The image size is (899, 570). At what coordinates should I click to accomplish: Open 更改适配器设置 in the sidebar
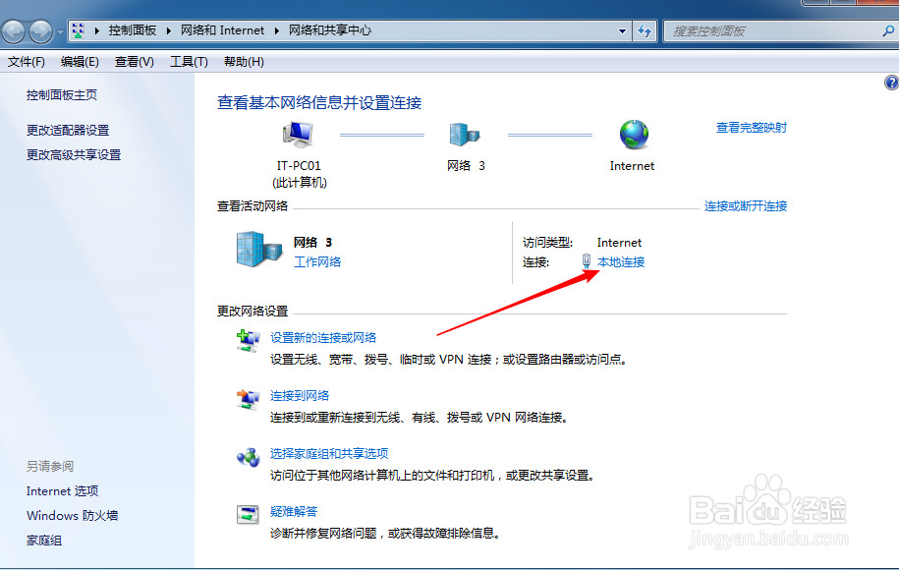pos(69,129)
